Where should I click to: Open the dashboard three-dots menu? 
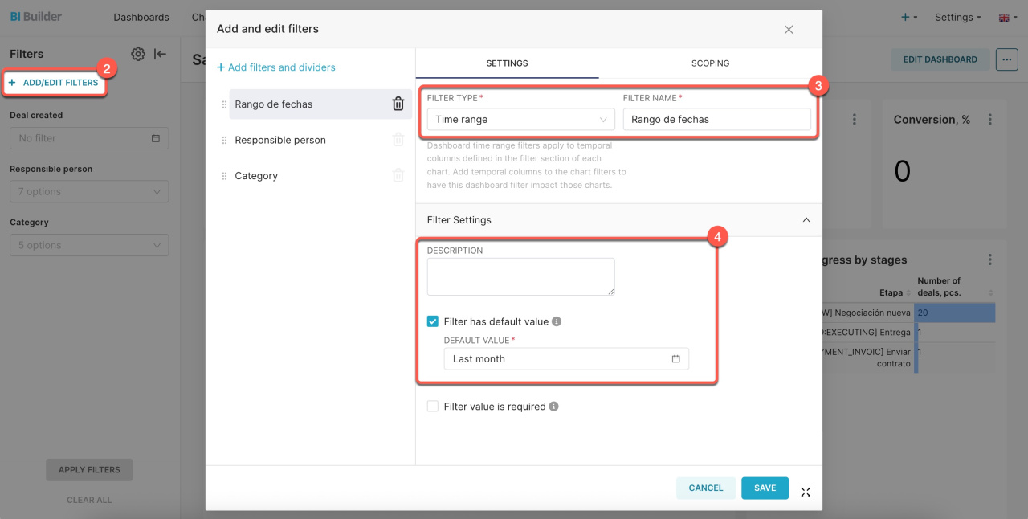click(1006, 59)
